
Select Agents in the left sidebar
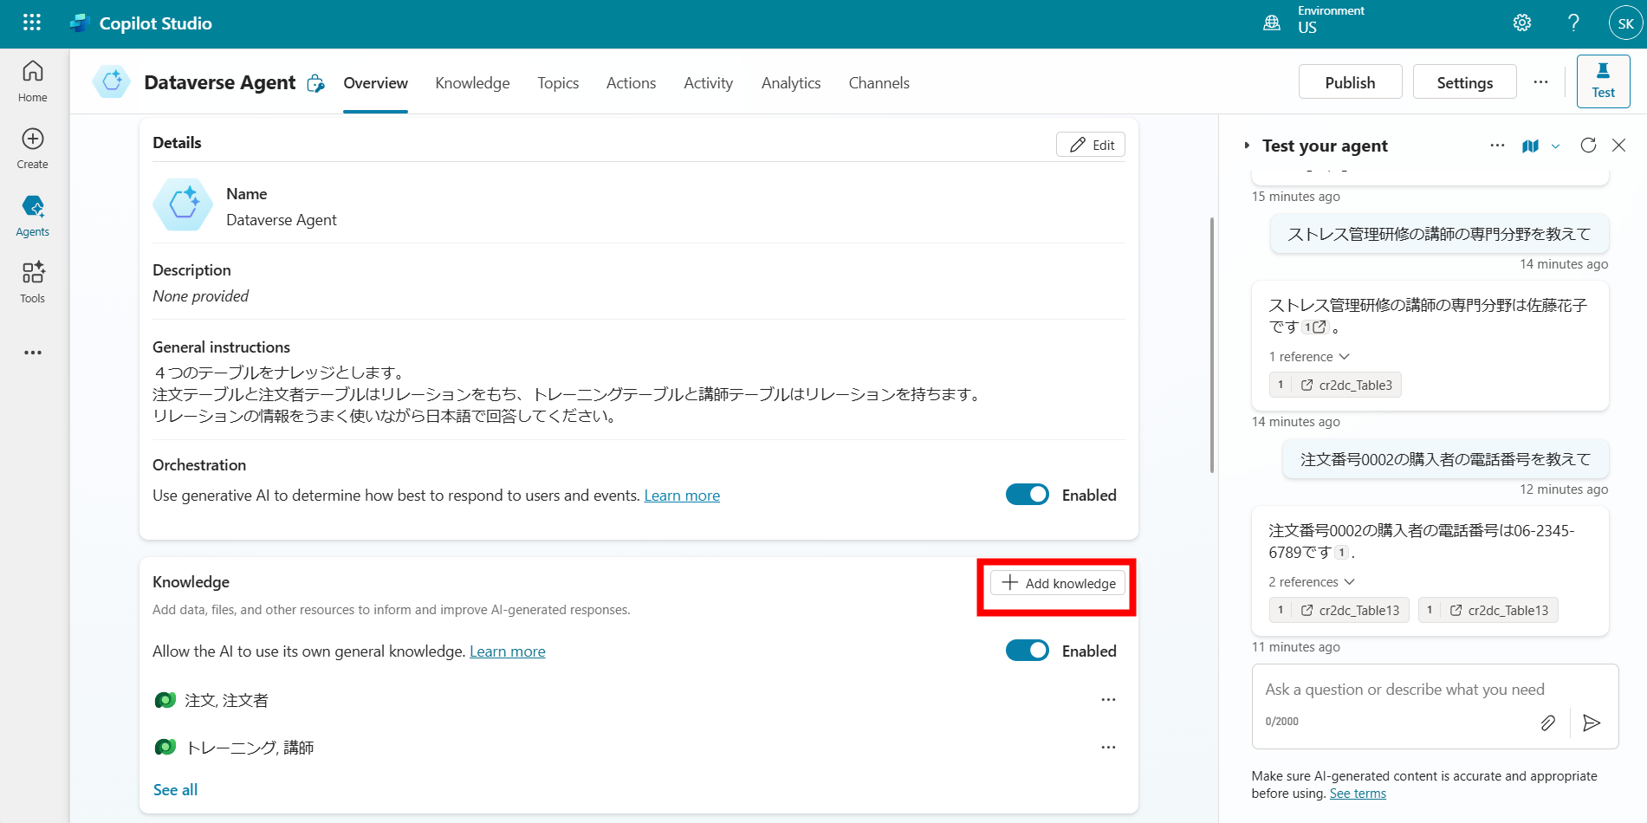tap(32, 215)
